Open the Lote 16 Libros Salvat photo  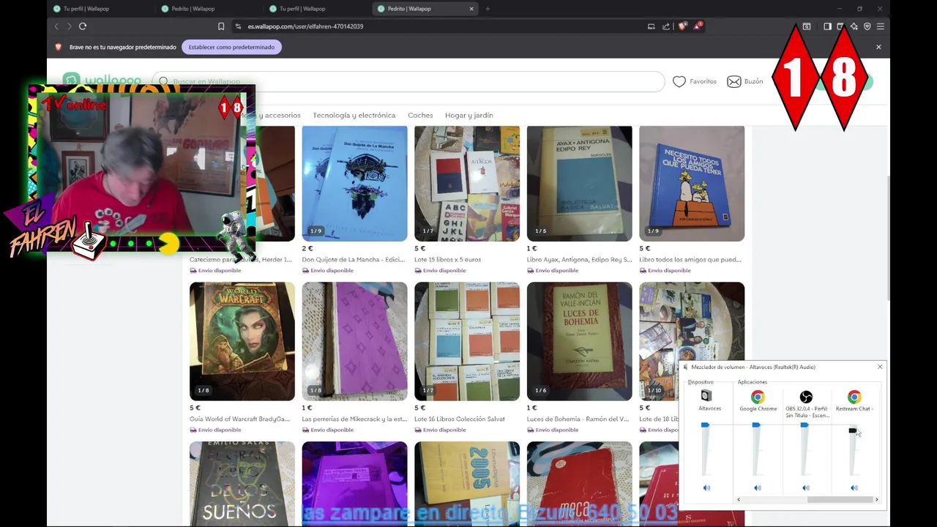[467, 341]
